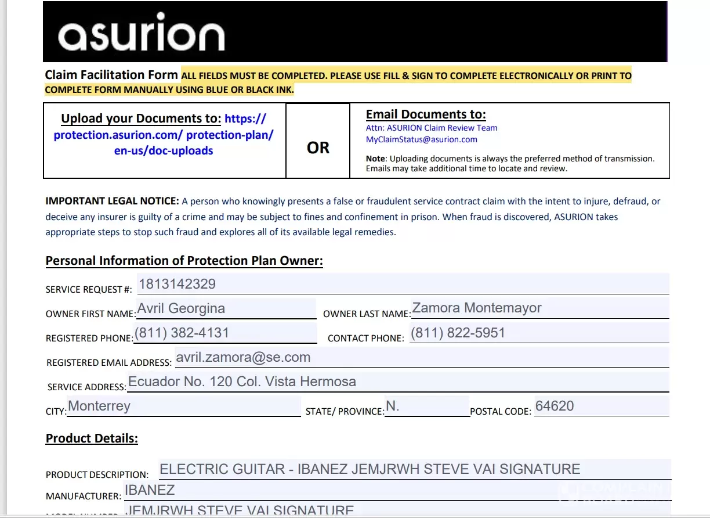Click the Postal Code field
The height and width of the screenshot is (518, 710).
click(x=600, y=407)
